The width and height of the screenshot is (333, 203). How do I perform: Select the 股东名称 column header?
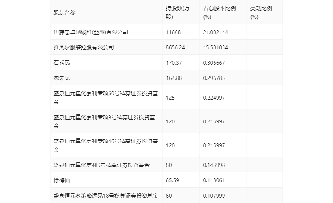click(64, 13)
